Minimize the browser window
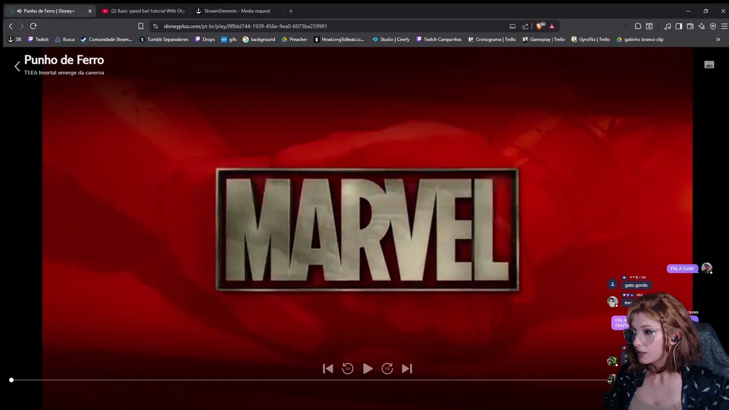The height and width of the screenshot is (410, 729). [x=688, y=11]
